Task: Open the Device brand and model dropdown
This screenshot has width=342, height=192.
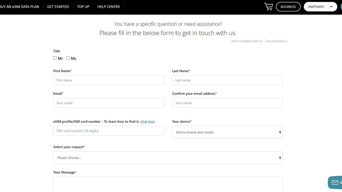Action: click(x=227, y=132)
